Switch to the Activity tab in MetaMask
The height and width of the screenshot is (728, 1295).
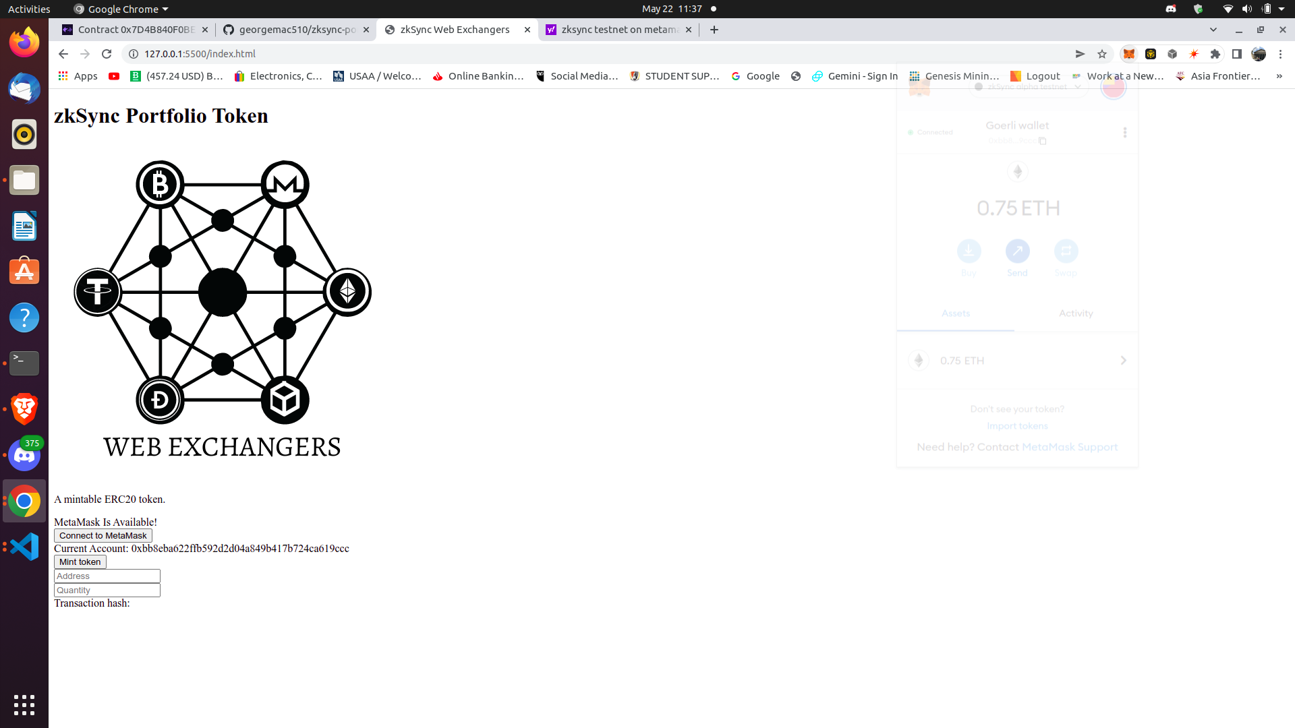tap(1076, 313)
